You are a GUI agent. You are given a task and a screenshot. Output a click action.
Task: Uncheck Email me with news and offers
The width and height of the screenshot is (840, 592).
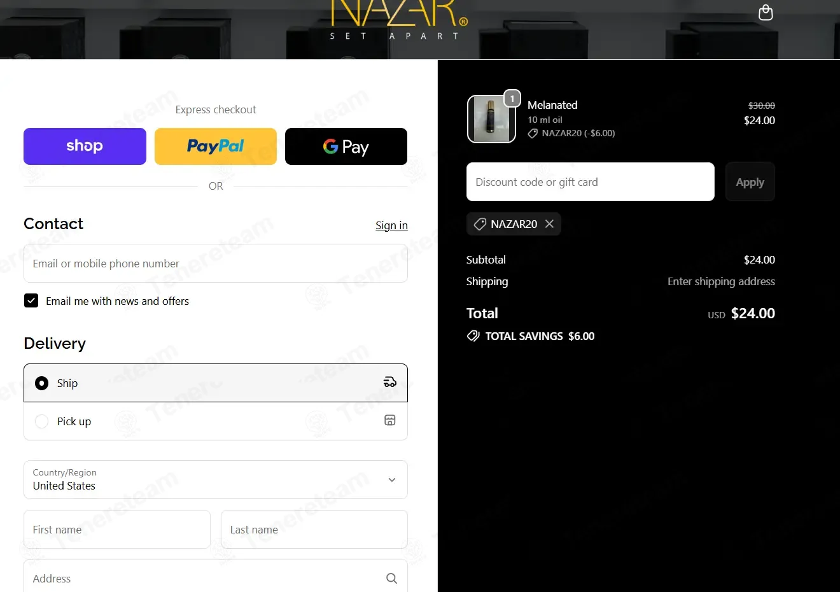tap(31, 300)
